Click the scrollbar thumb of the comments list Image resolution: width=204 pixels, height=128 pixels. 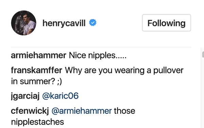pos(203,54)
